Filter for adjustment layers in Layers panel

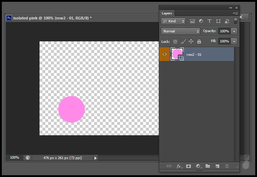tap(201, 21)
